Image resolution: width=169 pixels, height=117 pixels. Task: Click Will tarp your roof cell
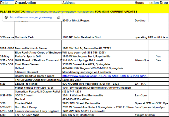click(x=98, y=52)
